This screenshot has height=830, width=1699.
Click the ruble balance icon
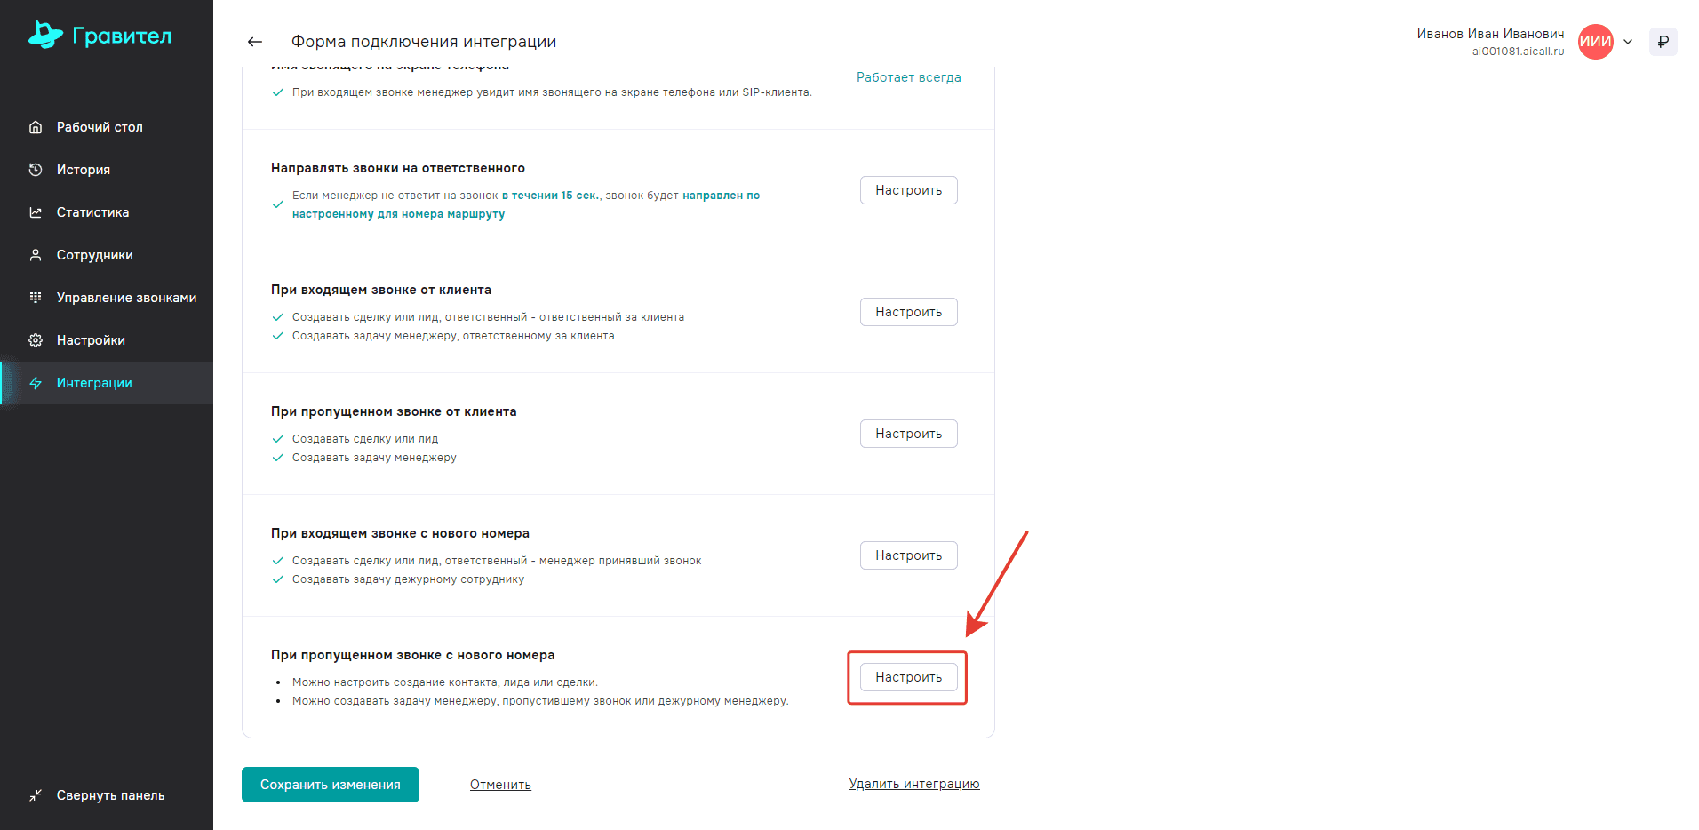(x=1663, y=42)
